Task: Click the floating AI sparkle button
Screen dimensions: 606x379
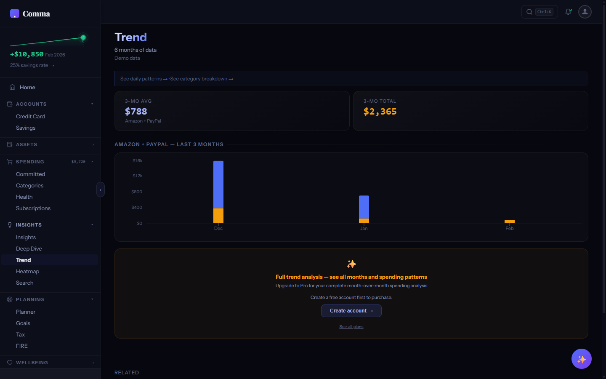Action: tap(581, 358)
